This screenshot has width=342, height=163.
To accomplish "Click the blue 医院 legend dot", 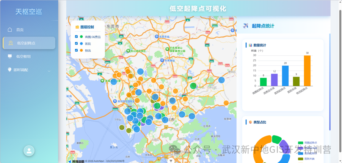I will tap(82, 44).
